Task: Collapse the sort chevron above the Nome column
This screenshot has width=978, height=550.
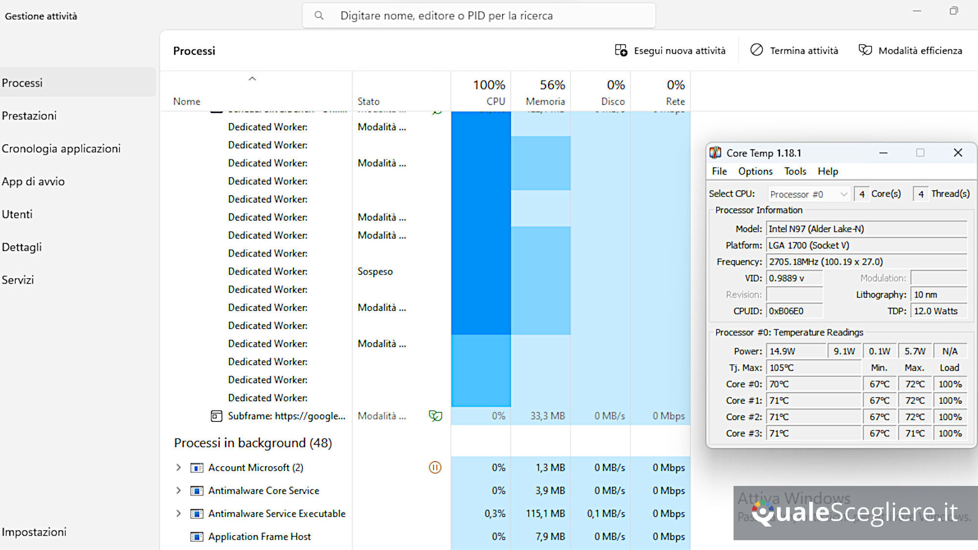Action: click(x=252, y=79)
